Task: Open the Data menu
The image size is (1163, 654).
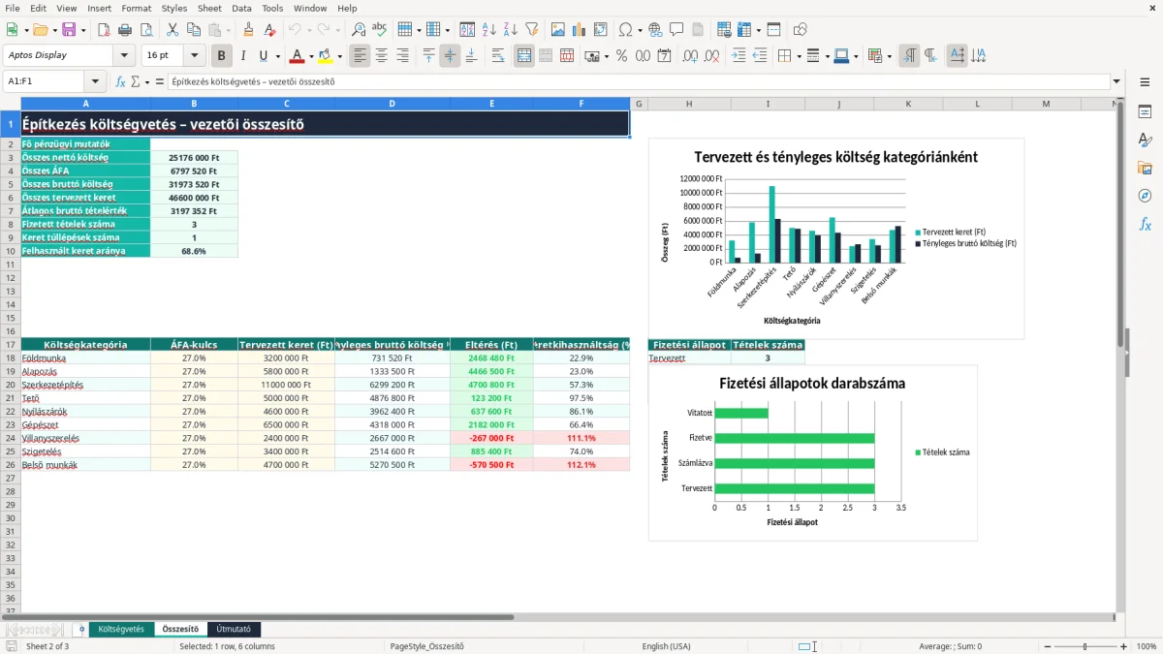Action: pos(241,8)
